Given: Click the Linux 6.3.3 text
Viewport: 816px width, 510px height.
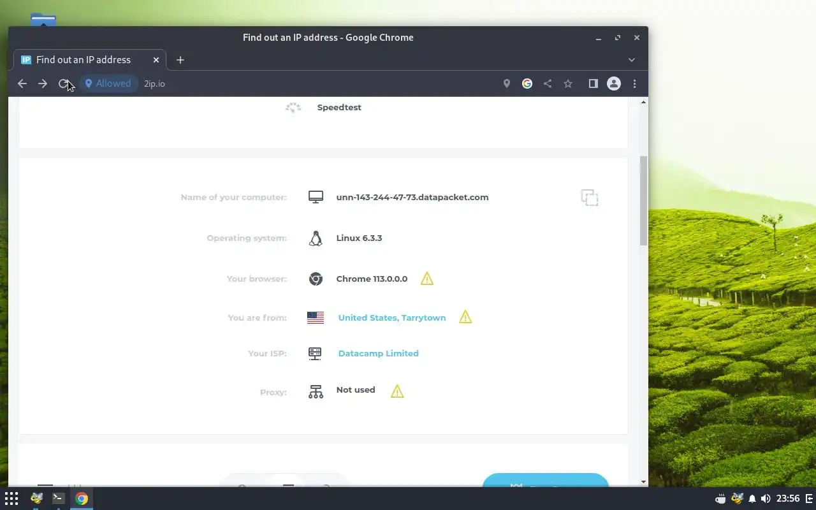Looking at the screenshot, I should coord(359,238).
